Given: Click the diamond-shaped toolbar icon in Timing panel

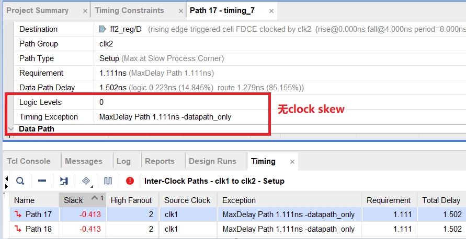Looking at the screenshot, I should (x=86, y=181).
